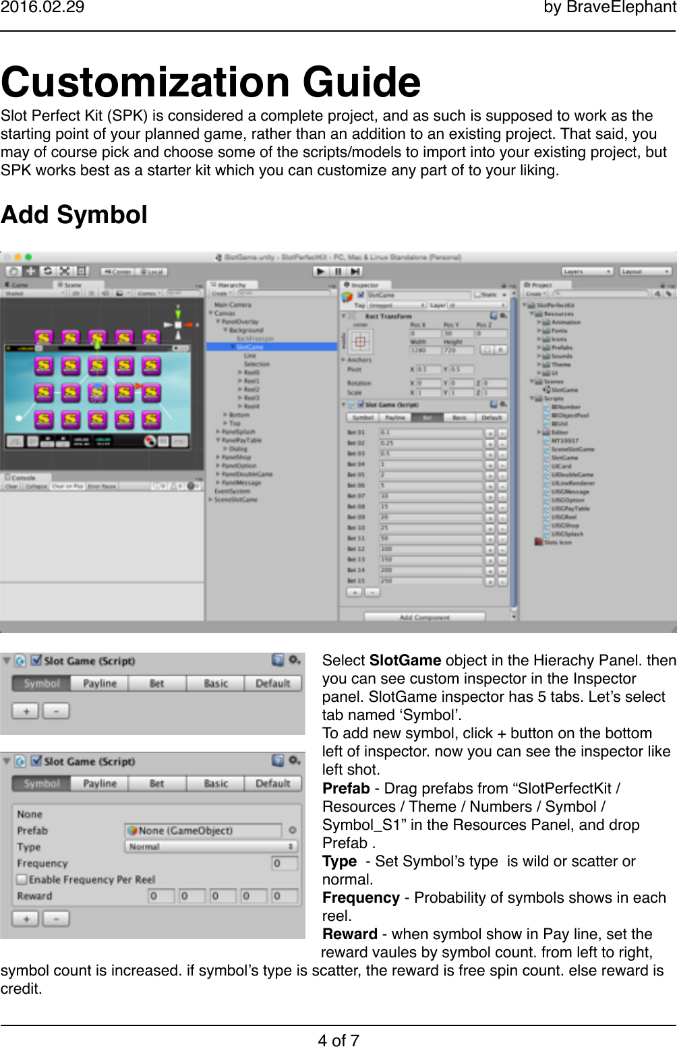Click Default tab in the snippet showing Prefab
This screenshot has height=1047, width=677.
tap(272, 783)
